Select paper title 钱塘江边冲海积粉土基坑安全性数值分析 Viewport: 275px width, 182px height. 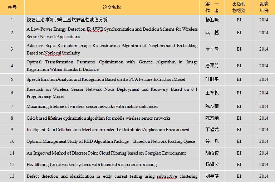coord(67,20)
